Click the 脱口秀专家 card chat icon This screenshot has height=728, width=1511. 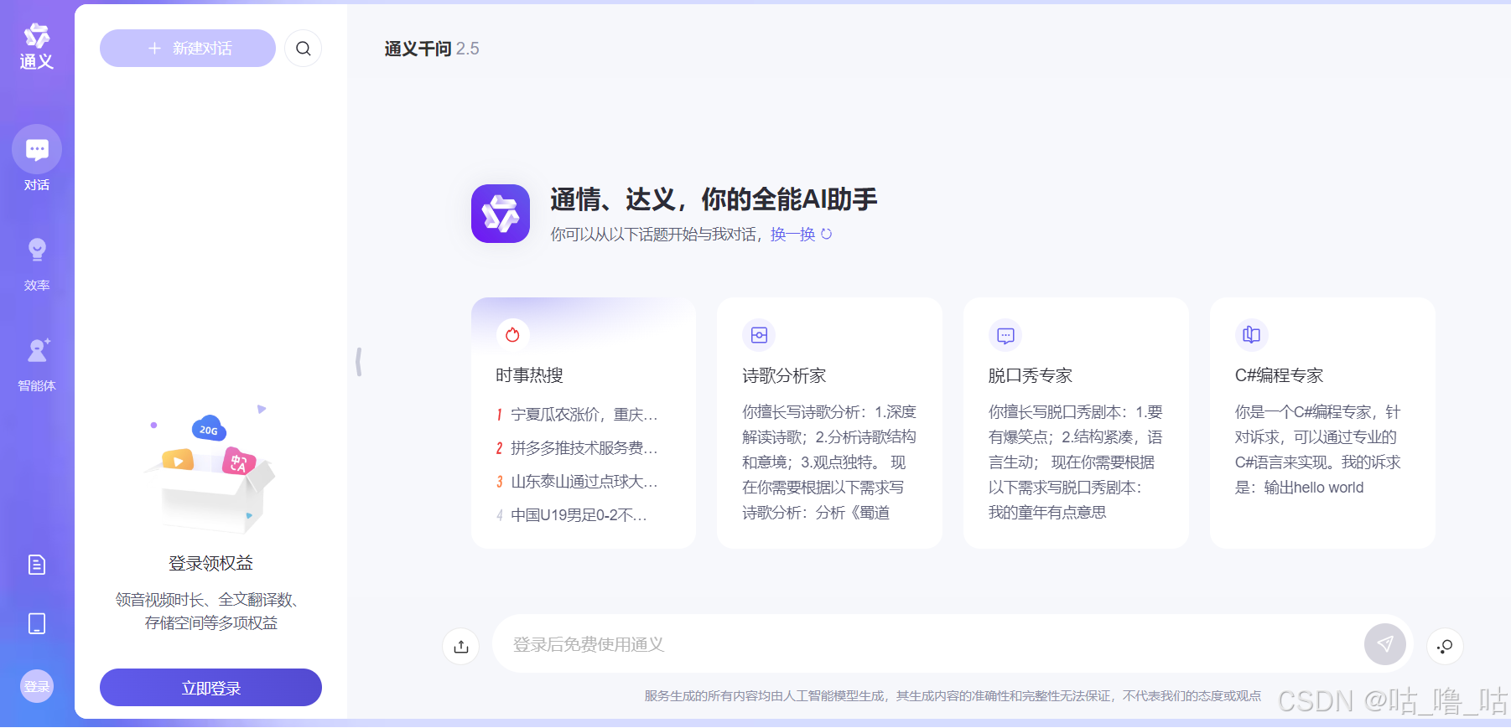click(1005, 335)
